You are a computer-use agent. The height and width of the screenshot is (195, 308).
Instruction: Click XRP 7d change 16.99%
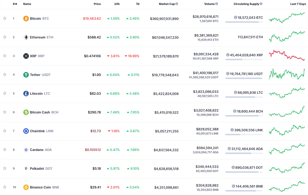pyautogui.click(x=132, y=56)
